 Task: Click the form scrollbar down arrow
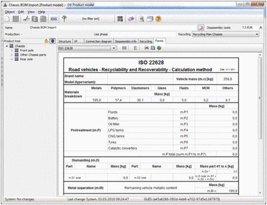pyautogui.click(x=260, y=193)
